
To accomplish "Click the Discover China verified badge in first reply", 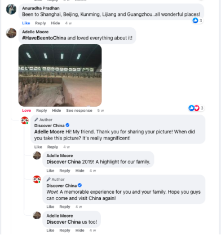I will (x=68, y=125).
